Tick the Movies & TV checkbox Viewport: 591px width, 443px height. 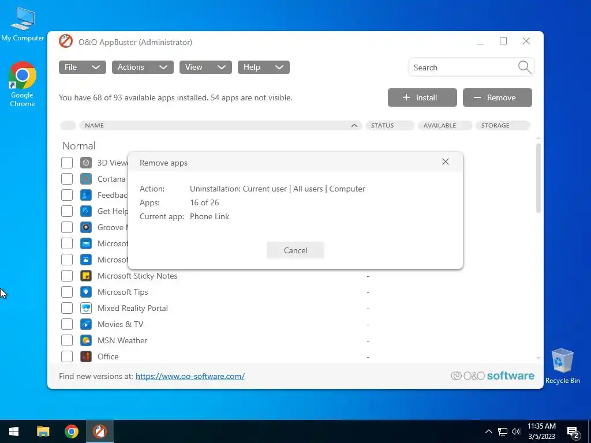tap(67, 324)
